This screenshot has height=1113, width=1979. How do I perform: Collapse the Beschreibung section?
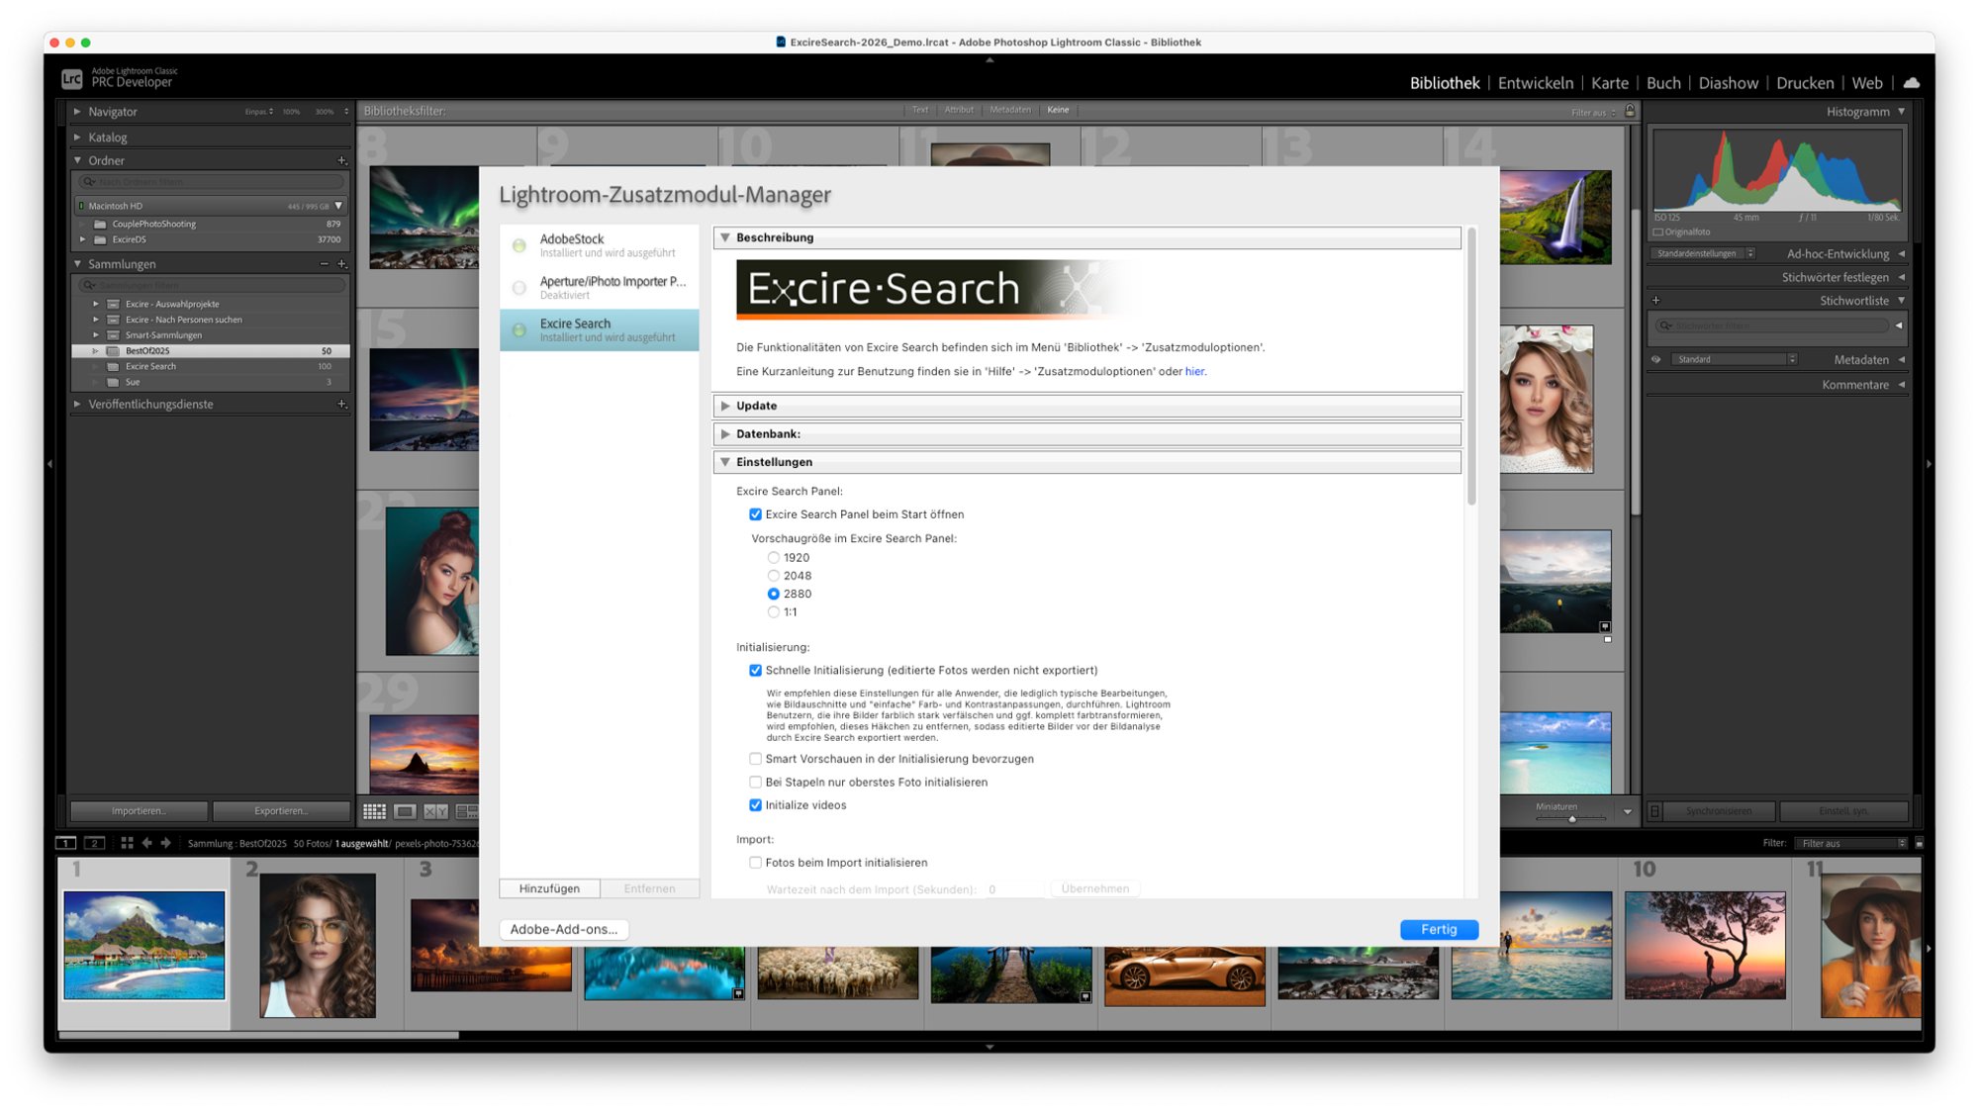(x=725, y=237)
